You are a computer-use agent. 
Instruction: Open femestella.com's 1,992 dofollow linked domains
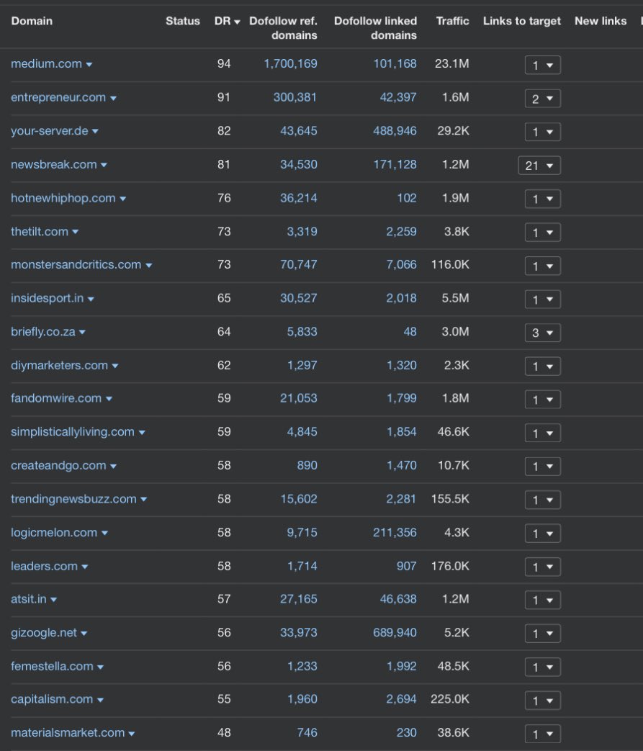pyautogui.click(x=402, y=666)
